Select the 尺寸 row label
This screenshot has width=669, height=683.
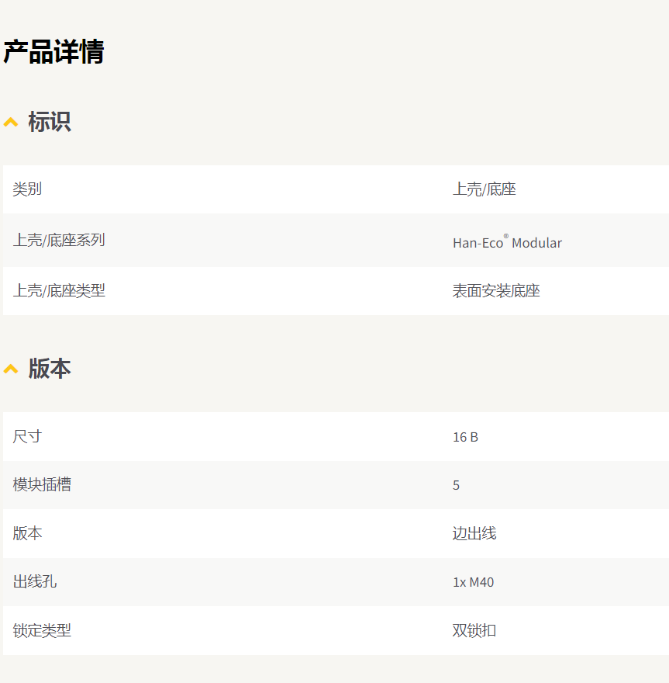coord(27,436)
